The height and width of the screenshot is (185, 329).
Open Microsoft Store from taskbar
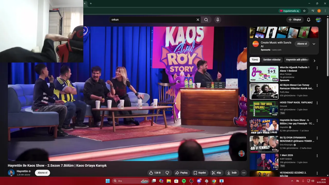[176, 181]
